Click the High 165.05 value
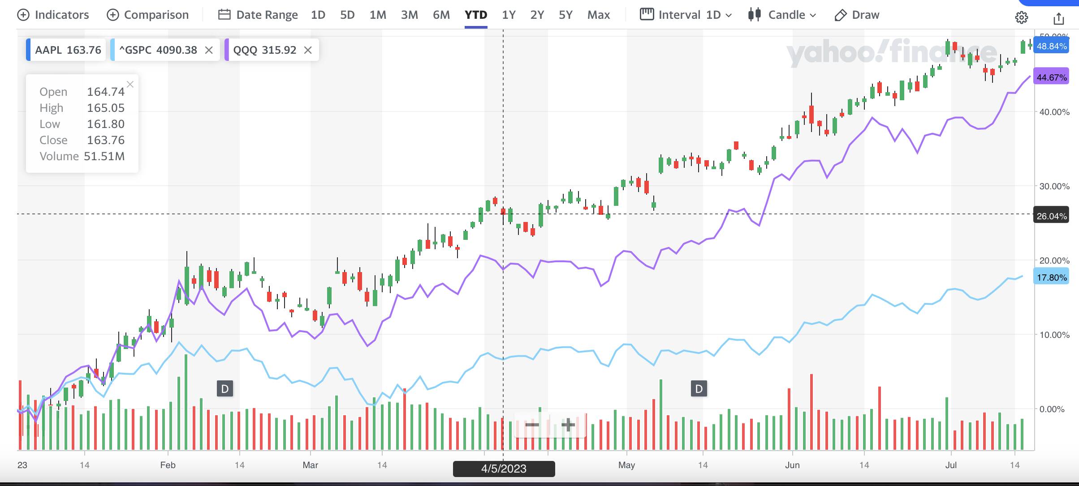This screenshot has width=1079, height=486. click(x=106, y=108)
